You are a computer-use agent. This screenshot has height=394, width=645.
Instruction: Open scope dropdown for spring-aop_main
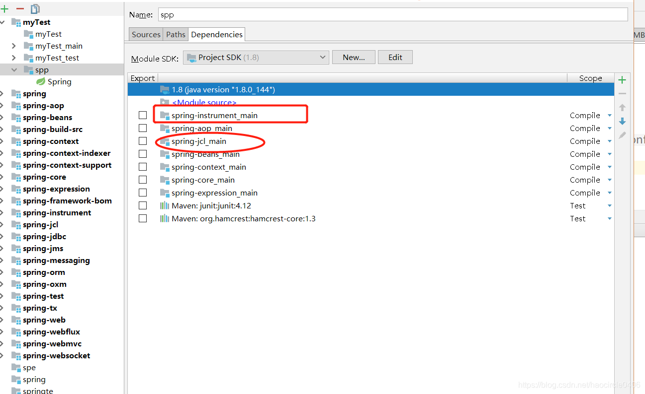pyautogui.click(x=610, y=129)
